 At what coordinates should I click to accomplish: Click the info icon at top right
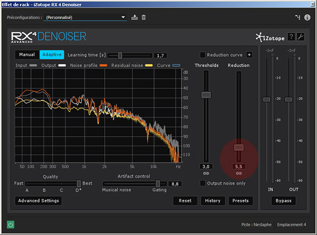pyautogui.click(x=307, y=18)
